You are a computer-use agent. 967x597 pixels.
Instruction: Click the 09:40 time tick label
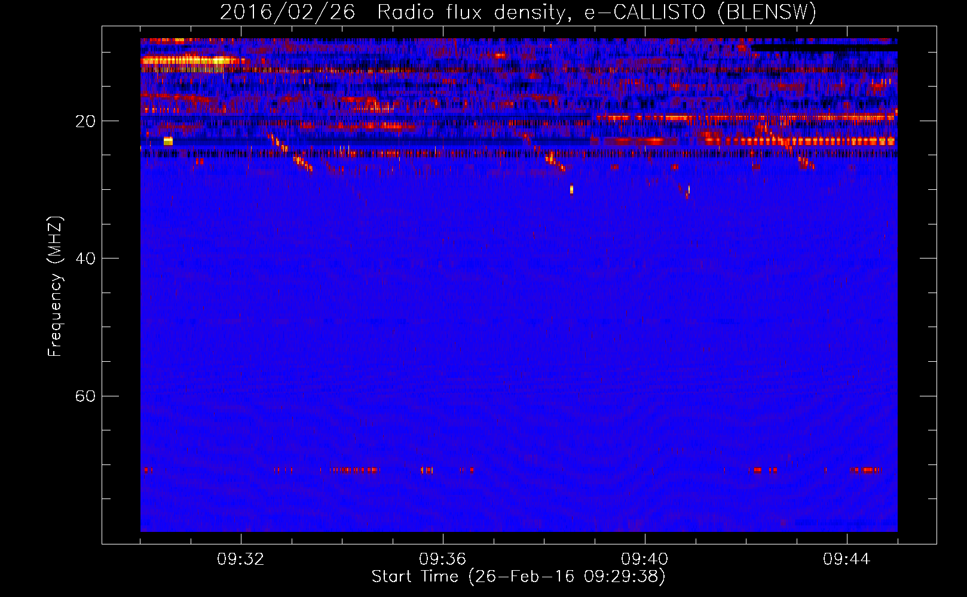point(644,559)
